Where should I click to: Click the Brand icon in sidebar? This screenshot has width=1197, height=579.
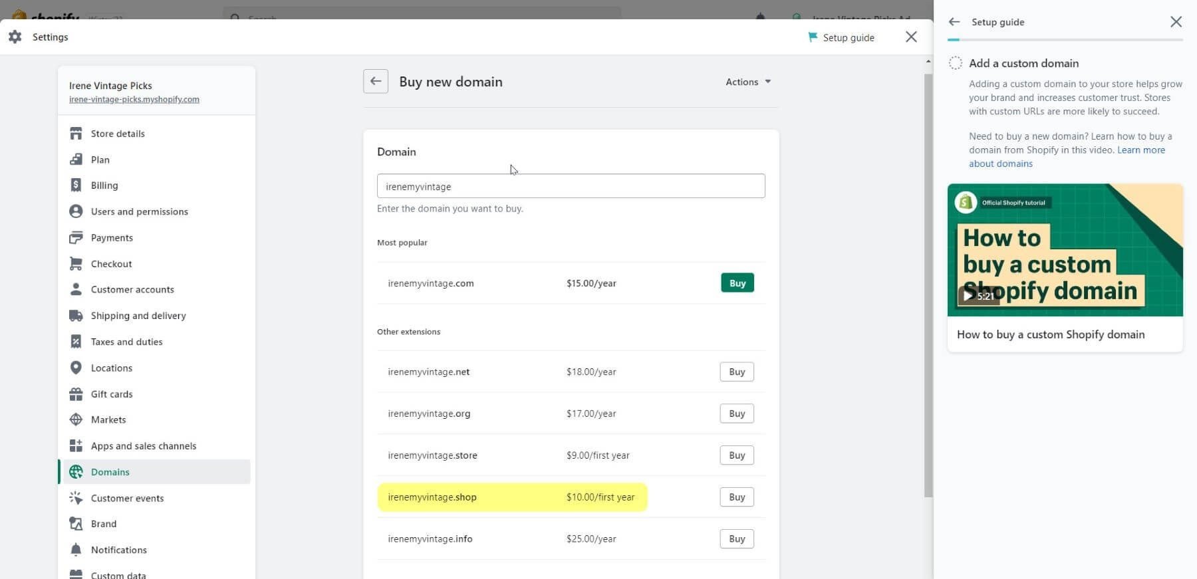click(x=76, y=524)
